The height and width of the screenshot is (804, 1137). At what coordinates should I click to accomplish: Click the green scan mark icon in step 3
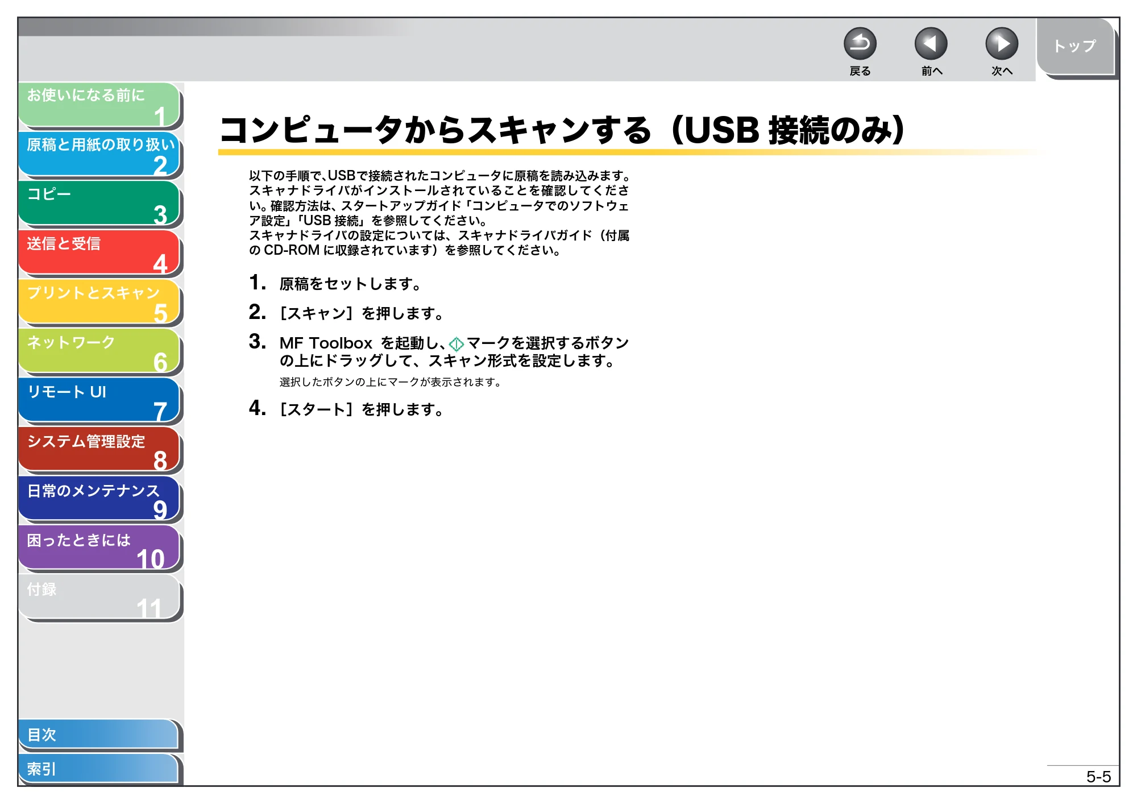pos(457,344)
